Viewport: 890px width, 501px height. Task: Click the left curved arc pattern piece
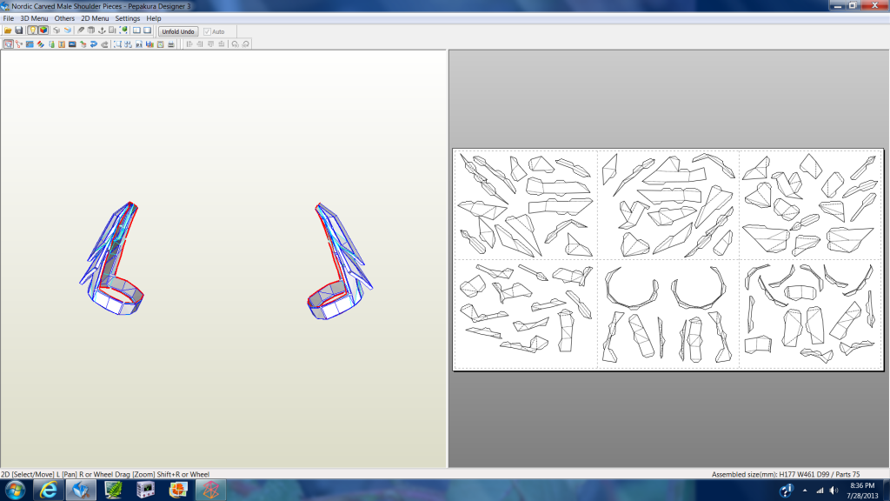pos(632,287)
